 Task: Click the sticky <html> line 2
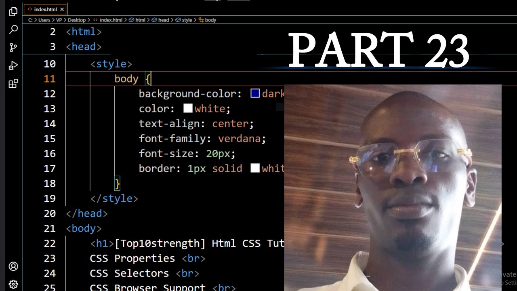pos(84,32)
